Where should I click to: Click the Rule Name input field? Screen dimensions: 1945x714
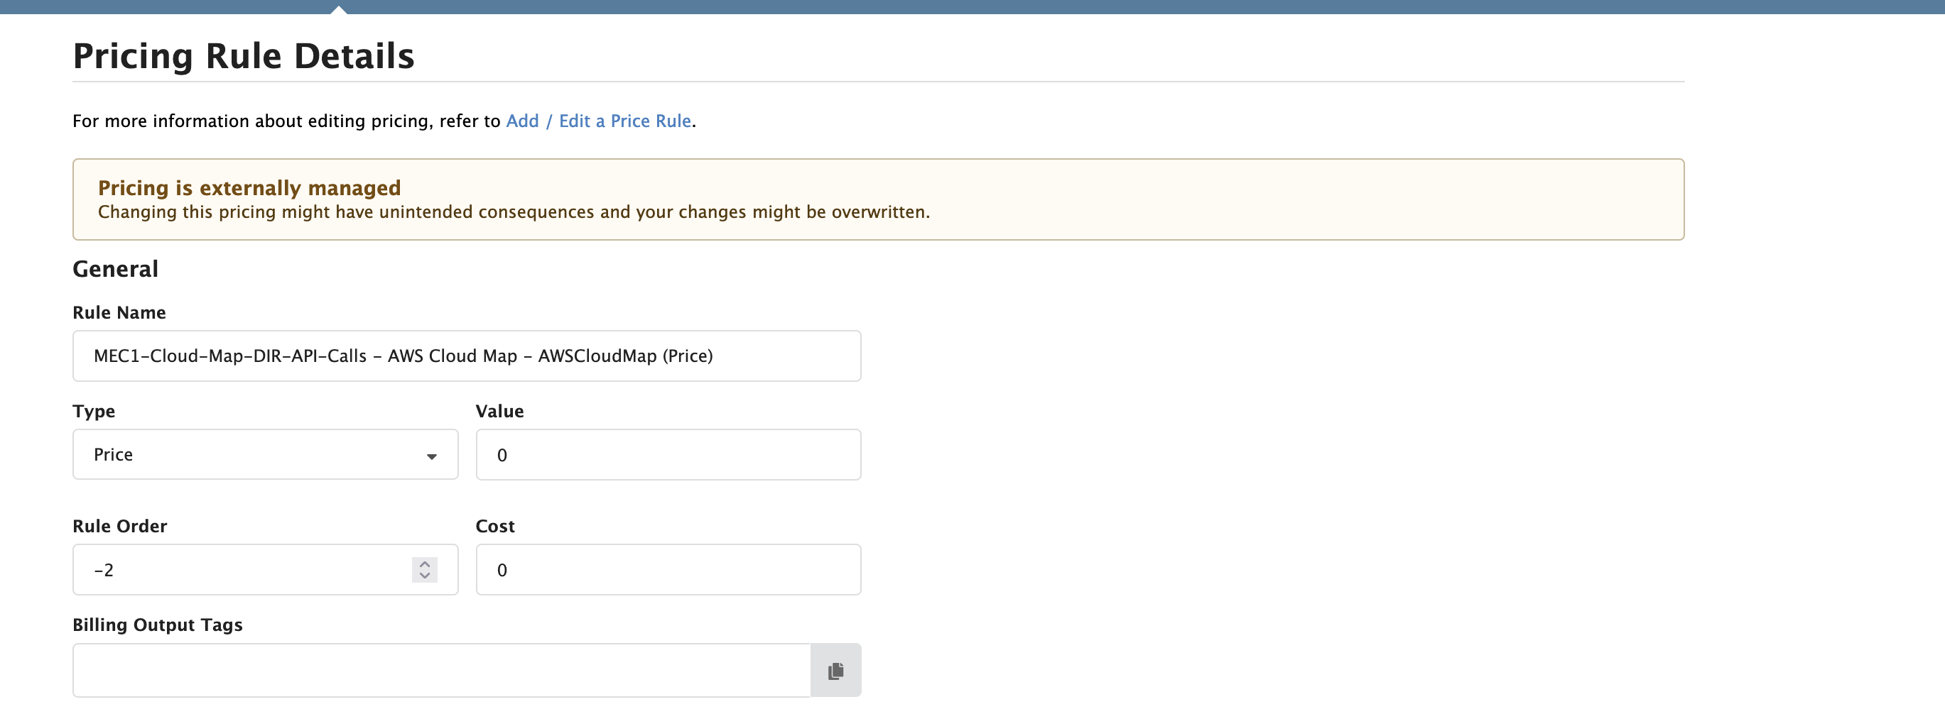point(466,356)
